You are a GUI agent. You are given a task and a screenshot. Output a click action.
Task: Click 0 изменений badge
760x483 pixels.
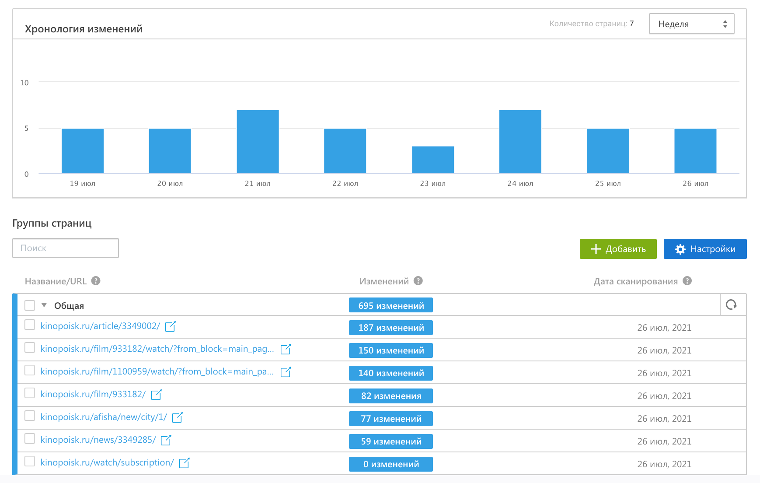pyautogui.click(x=391, y=464)
